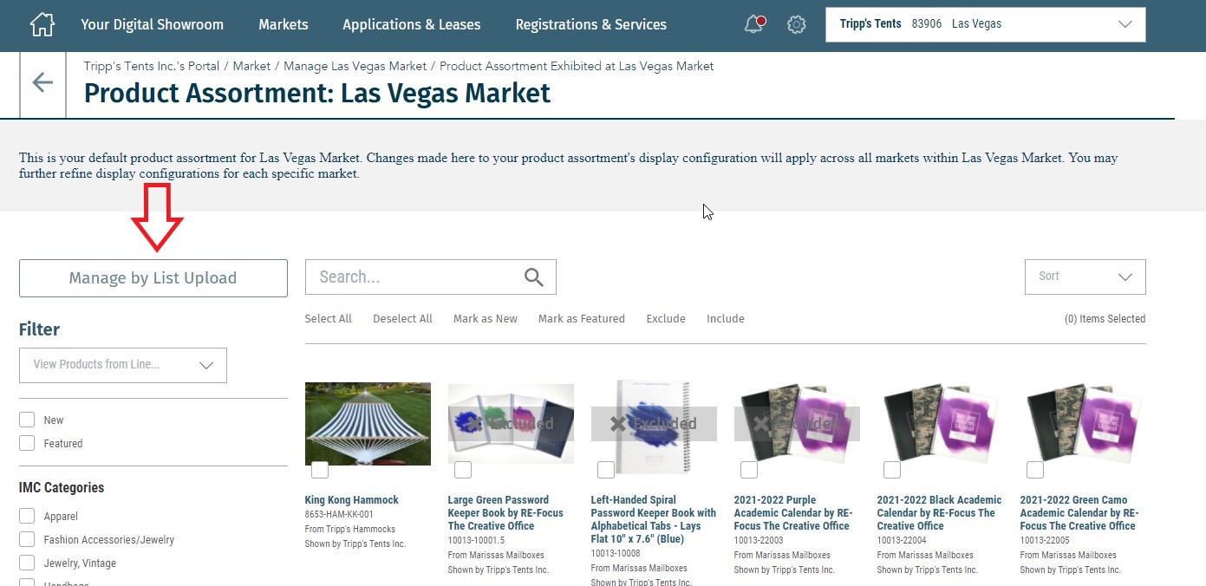This screenshot has height=586, width=1206.
Task: Click the search magnifier icon
Action: 533,277
